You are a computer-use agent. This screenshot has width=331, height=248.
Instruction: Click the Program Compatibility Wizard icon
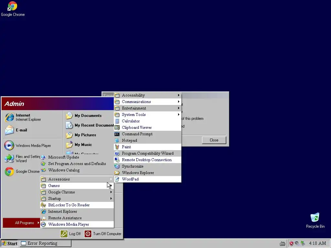[x=117, y=153]
